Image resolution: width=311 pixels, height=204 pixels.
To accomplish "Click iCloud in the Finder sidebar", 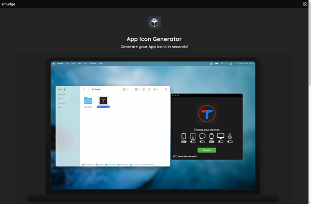I will (60, 98).
